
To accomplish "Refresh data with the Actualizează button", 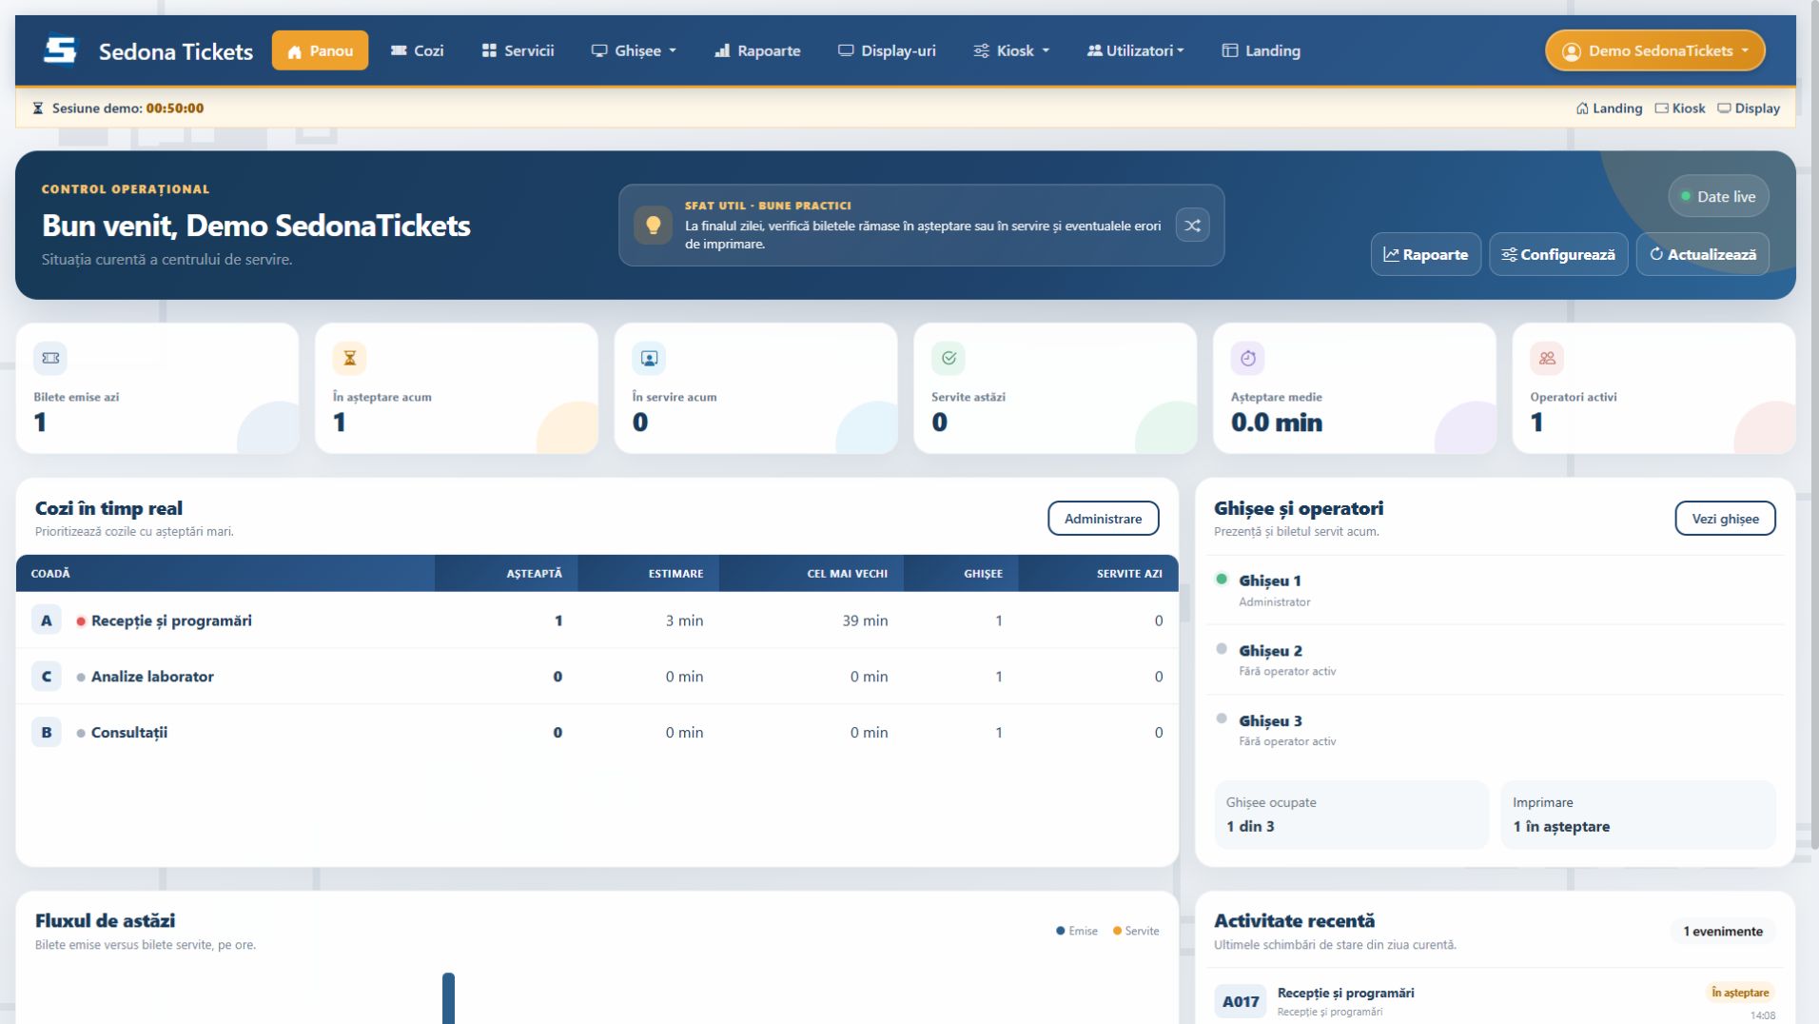I will pyautogui.click(x=1702, y=254).
